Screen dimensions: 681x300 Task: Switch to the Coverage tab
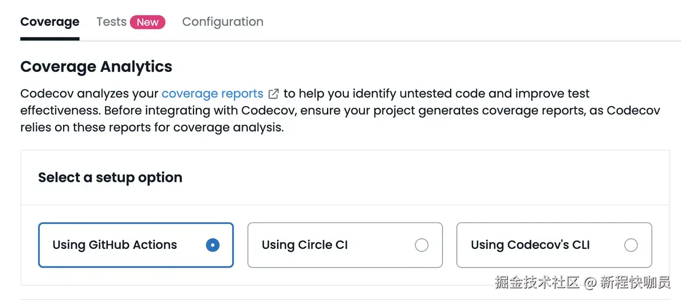click(50, 22)
